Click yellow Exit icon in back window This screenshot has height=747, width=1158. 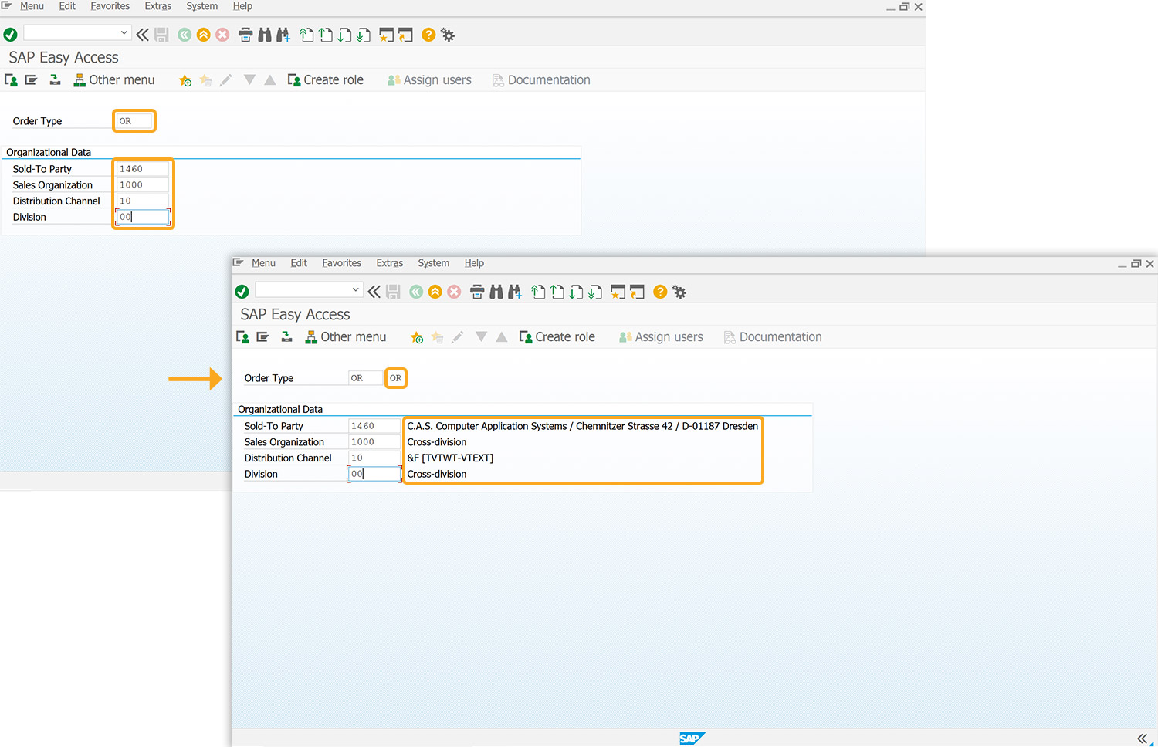pos(204,35)
